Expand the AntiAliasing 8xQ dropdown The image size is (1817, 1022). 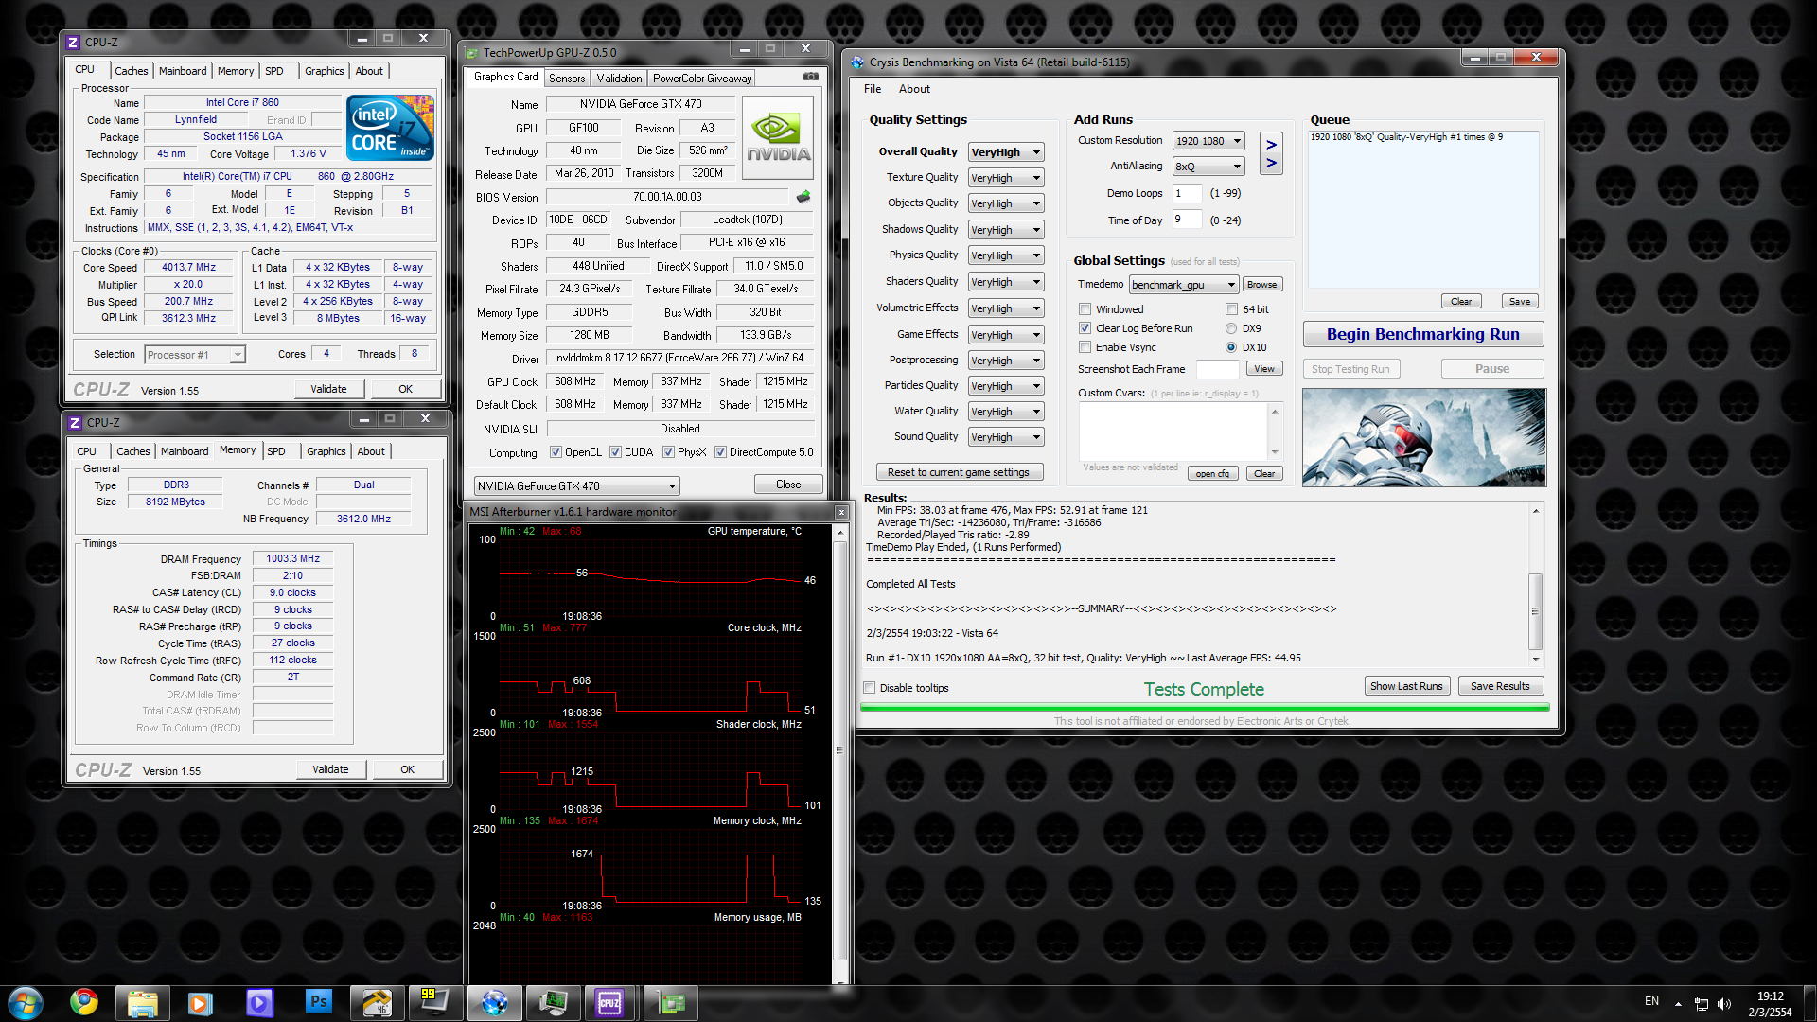coord(1208,167)
